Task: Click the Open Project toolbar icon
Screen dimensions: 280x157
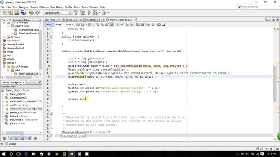Action: pyautogui.click(x=17, y=13)
